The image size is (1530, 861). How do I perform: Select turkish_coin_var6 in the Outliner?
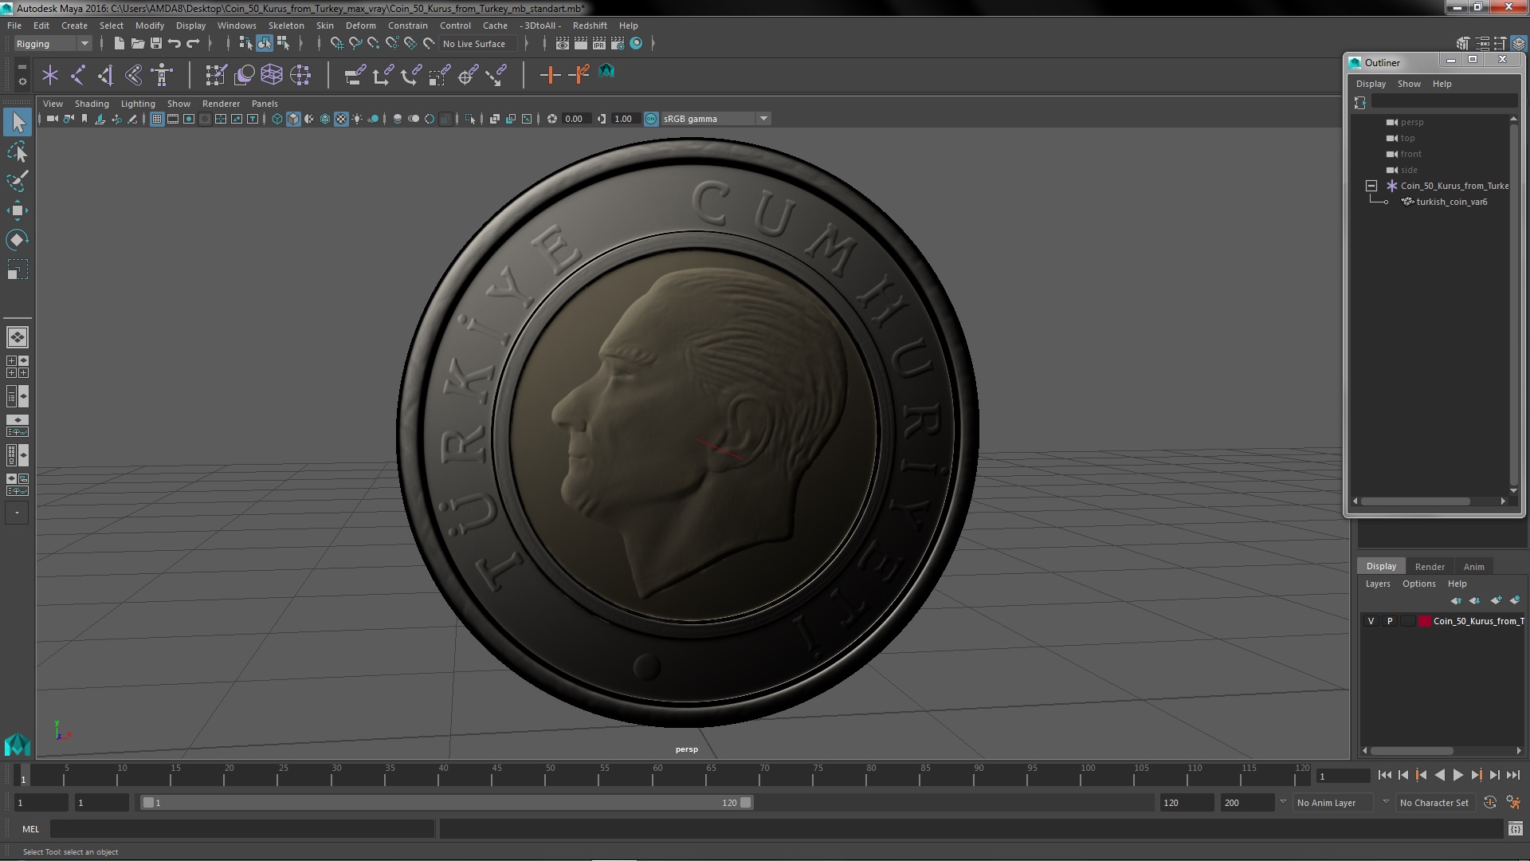[x=1451, y=202]
